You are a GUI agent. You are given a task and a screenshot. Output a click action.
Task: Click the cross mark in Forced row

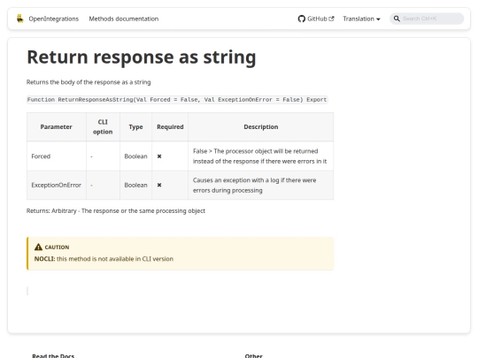[159, 156]
